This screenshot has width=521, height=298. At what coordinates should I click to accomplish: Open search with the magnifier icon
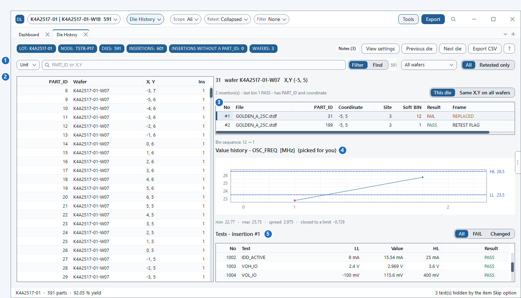[x=453, y=19]
